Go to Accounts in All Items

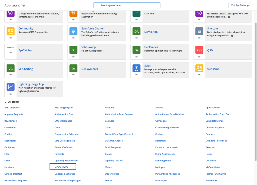pyautogui.click(x=109, y=108)
